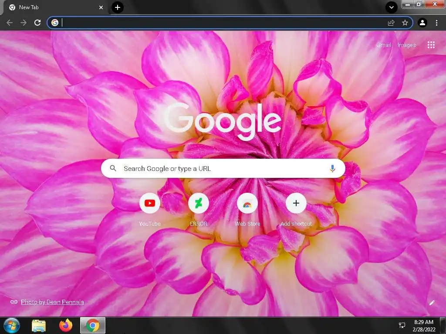Screen dimensions: 446x334
Task: Click the Chrome taskbar button
Action: coord(93,325)
